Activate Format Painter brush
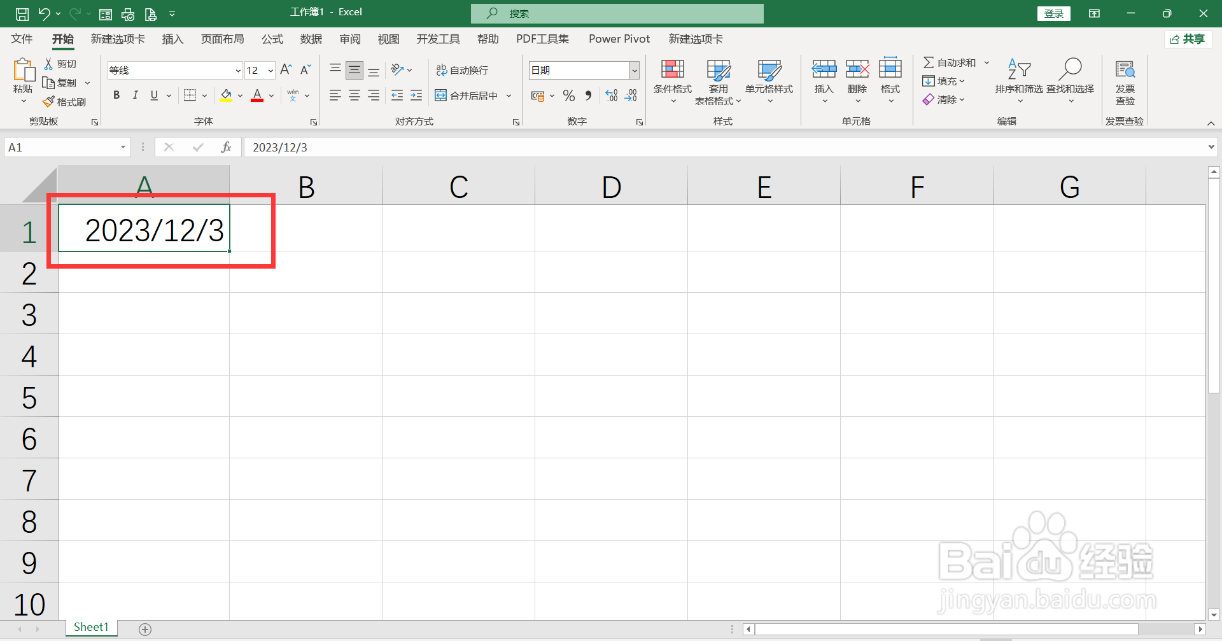The height and width of the screenshot is (641, 1222). tap(48, 102)
